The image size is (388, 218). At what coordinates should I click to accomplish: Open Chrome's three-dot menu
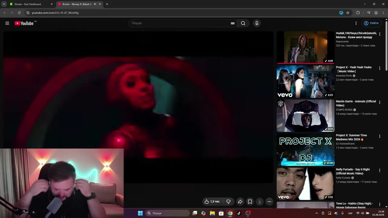coord(383,13)
